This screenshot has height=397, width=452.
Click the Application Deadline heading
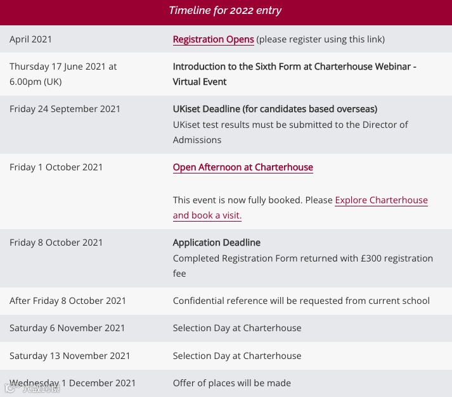pos(216,243)
